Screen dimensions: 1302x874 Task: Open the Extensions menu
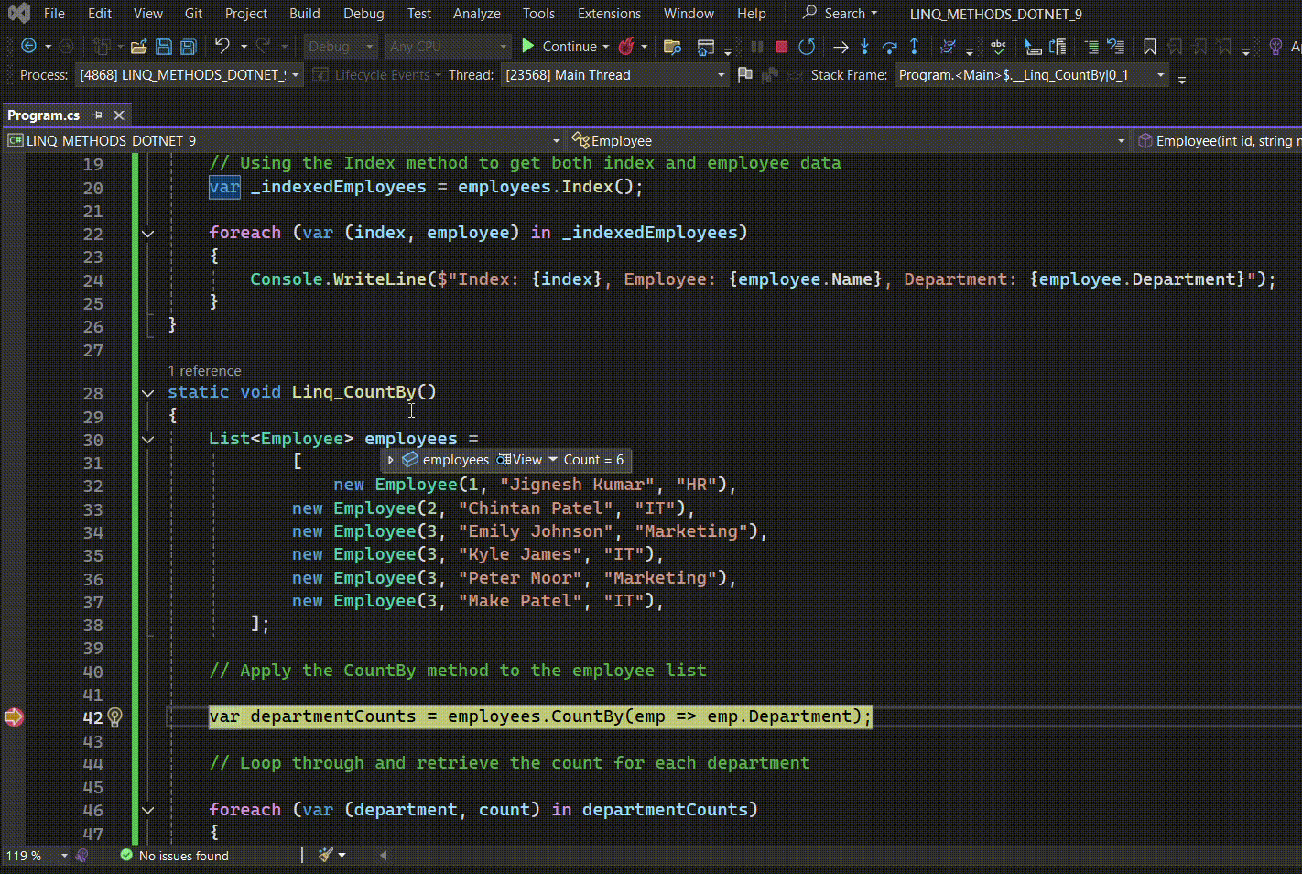pyautogui.click(x=609, y=13)
